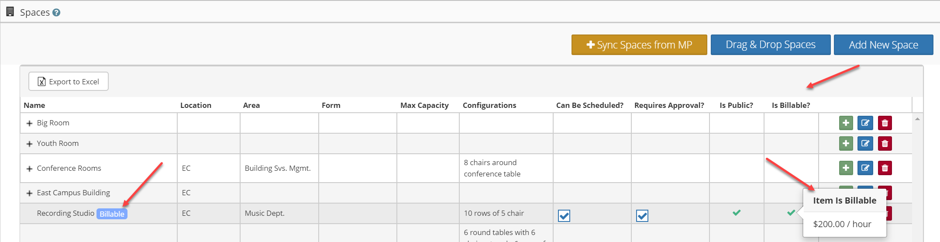Expand the Youth Room row
940x242 pixels.
(x=29, y=144)
